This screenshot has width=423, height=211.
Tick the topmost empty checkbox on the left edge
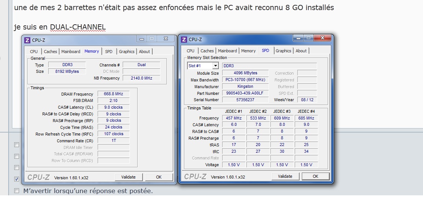pyautogui.click(x=16, y=145)
